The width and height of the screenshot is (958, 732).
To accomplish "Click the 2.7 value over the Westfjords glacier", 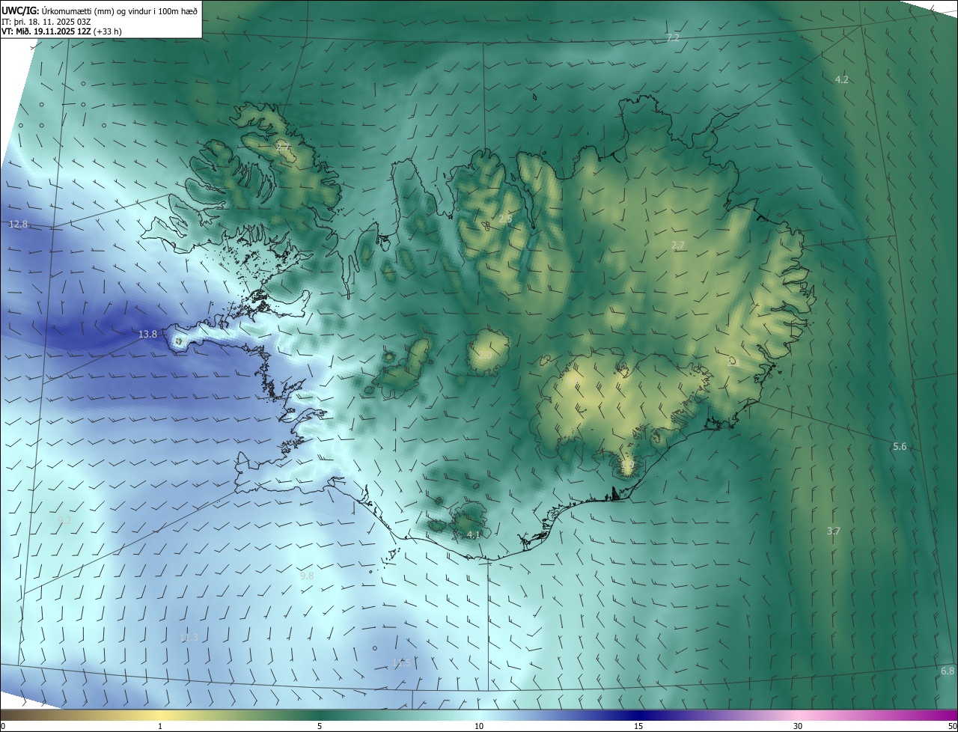I will coord(282,147).
